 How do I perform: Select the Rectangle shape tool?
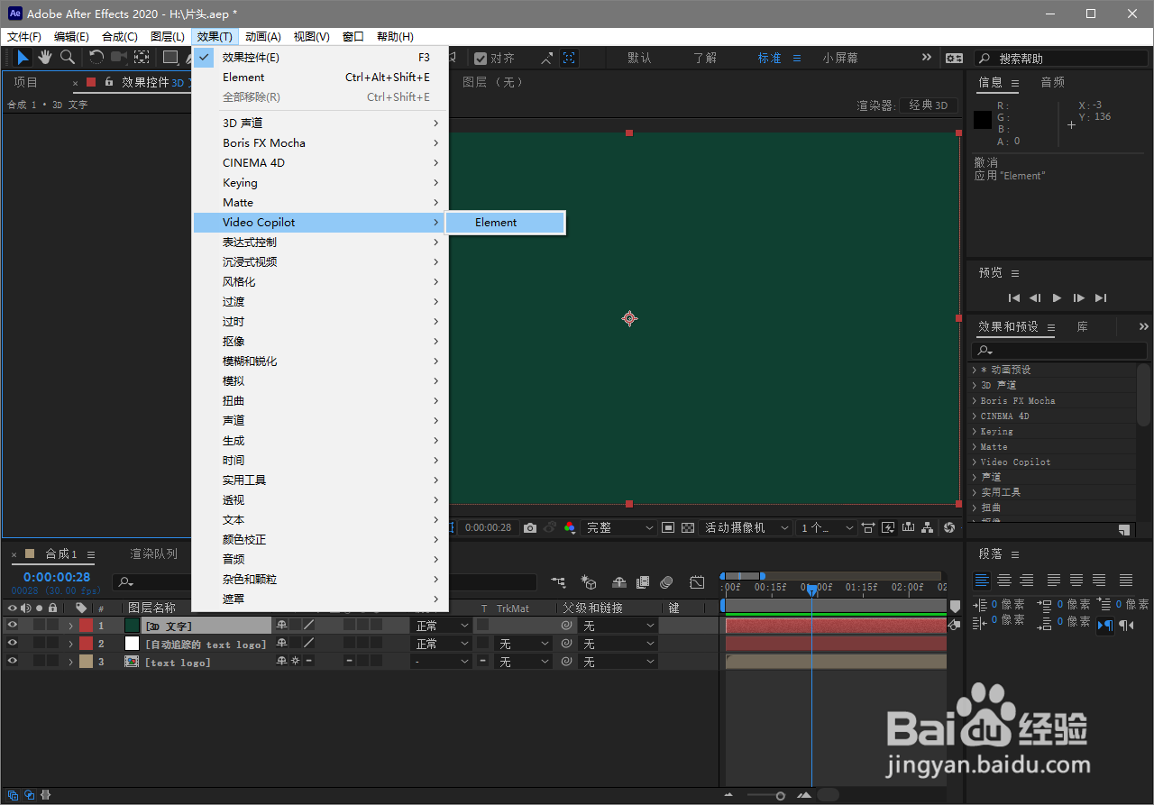[170, 58]
